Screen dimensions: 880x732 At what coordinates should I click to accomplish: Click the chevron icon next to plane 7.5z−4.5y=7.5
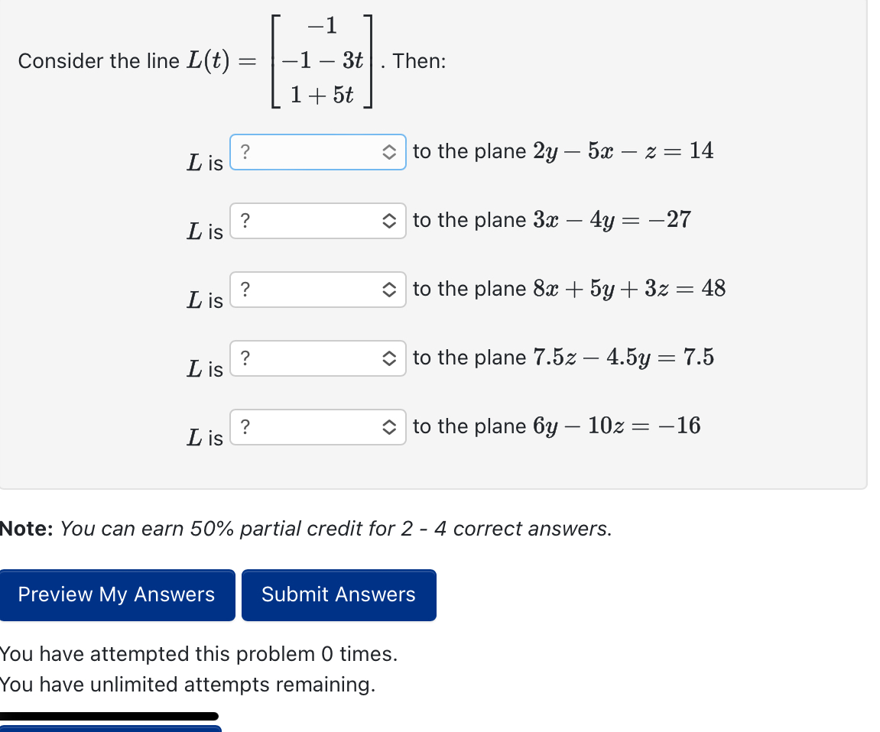tap(390, 358)
